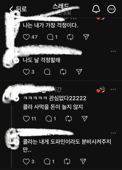Open replies on '나는 내가 가장 걱정이다' post
The height and width of the screenshot is (170, 122).
coord(50,37)
